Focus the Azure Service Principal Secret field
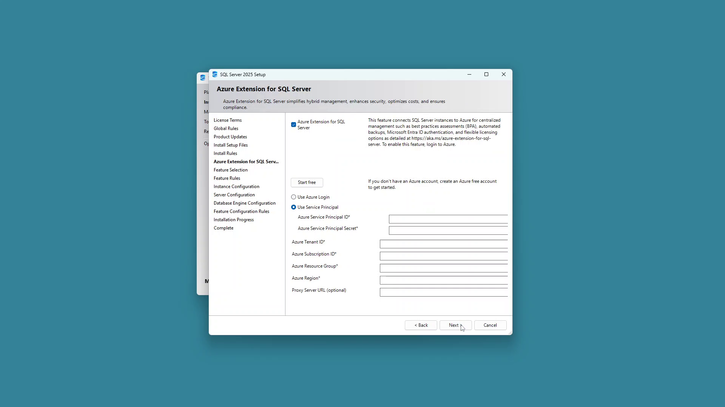The height and width of the screenshot is (407, 725). (x=448, y=231)
